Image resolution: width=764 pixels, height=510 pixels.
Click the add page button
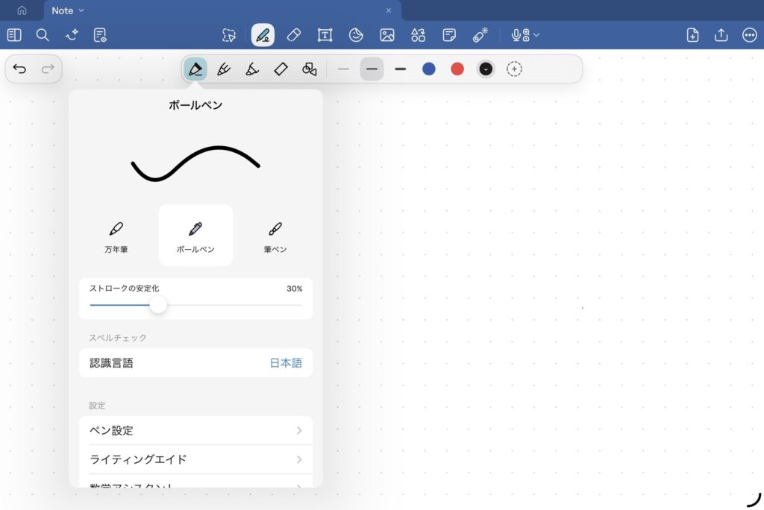pyautogui.click(x=692, y=35)
